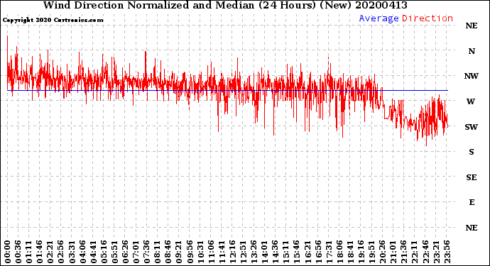Click the '02:56' time axis label
This screenshot has width=490, height=266.
point(61,253)
